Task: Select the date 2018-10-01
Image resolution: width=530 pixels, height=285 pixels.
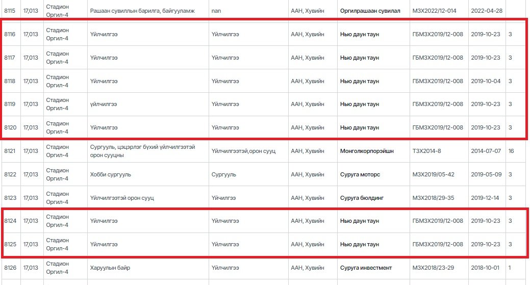Action: pyautogui.click(x=485, y=268)
